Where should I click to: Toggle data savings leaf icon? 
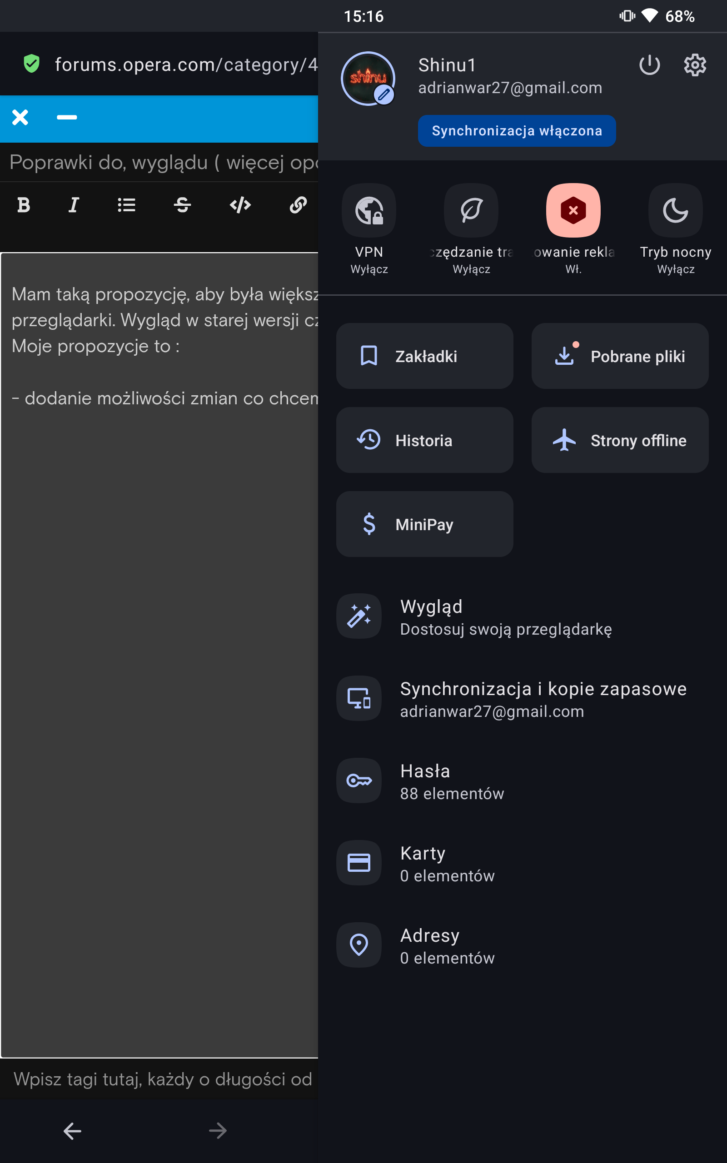[x=471, y=210]
